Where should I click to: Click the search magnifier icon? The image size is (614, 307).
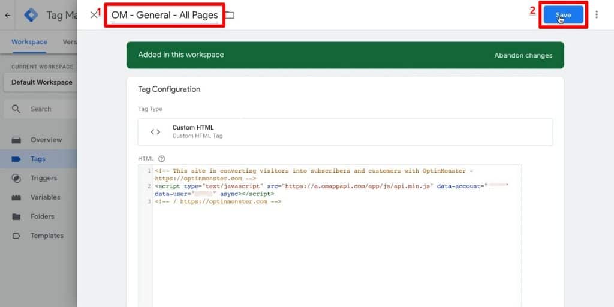16,109
